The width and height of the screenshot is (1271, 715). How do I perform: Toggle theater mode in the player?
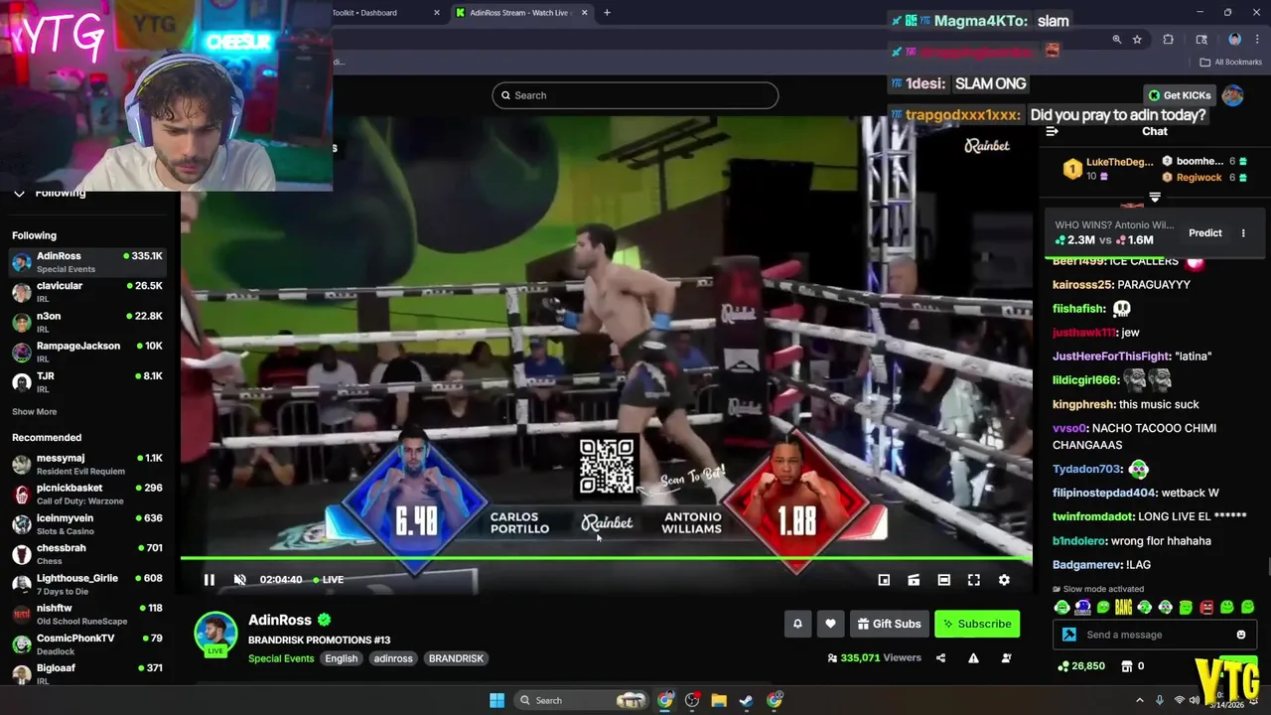click(x=944, y=580)
